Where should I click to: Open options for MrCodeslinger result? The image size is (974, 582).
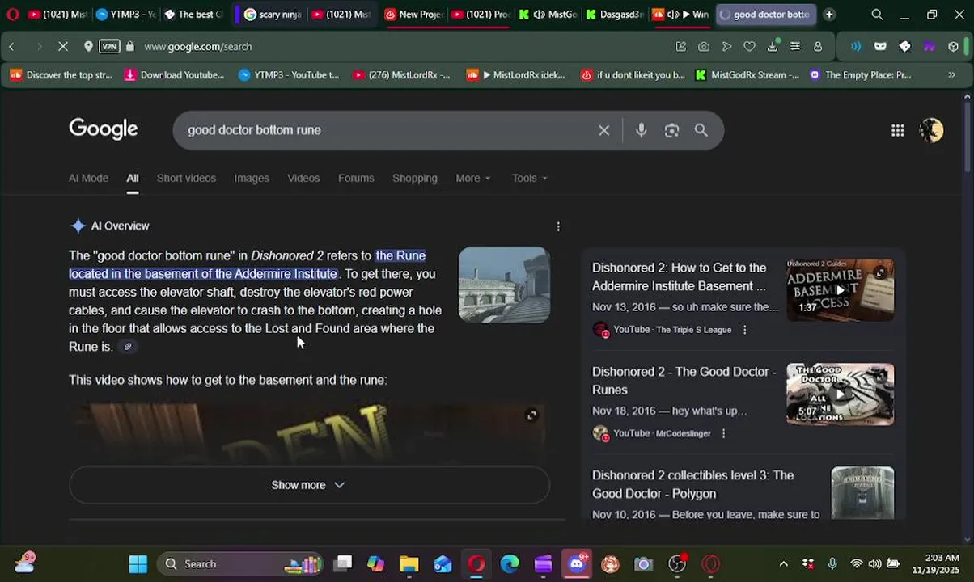[x=723, y=433]
